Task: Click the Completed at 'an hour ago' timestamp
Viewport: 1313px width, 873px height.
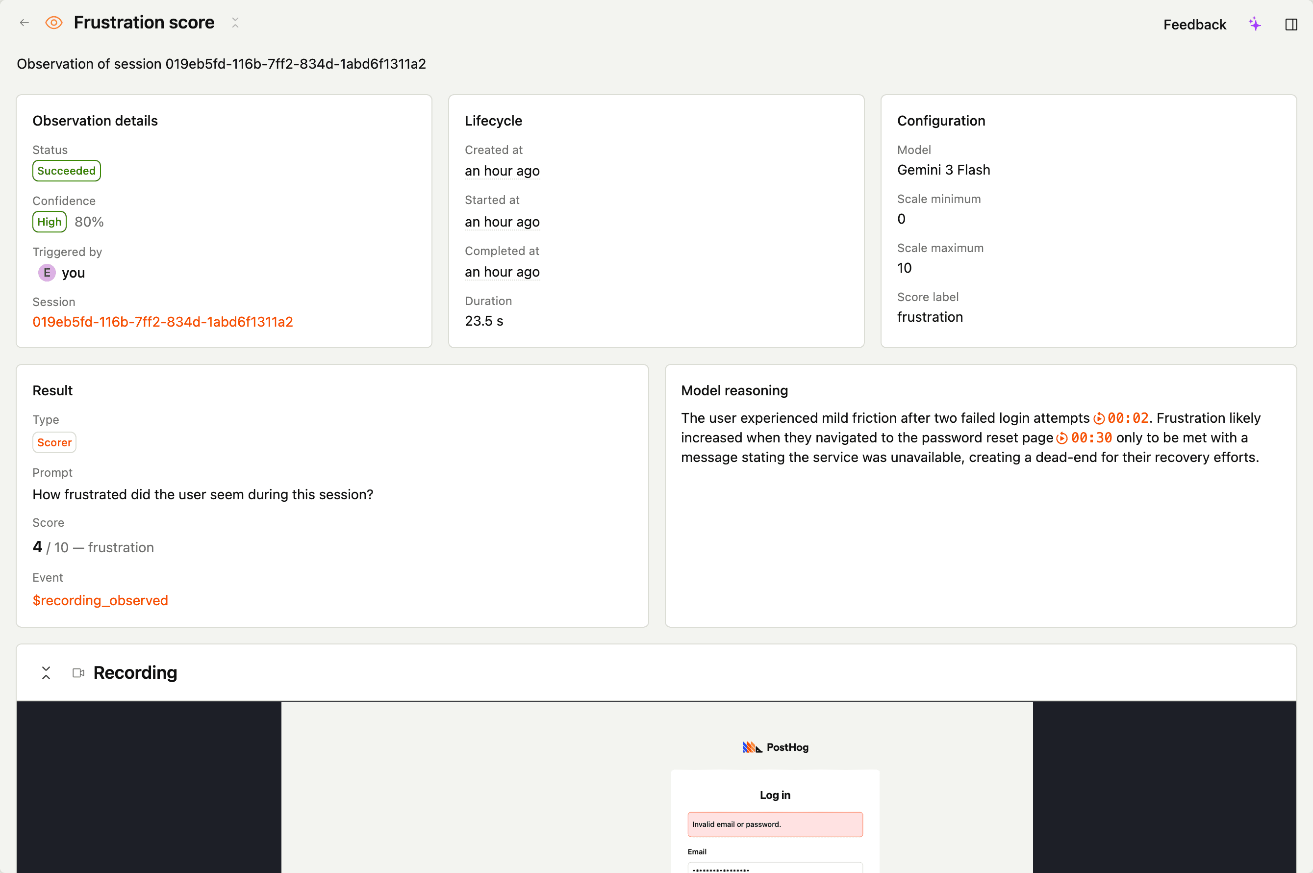Action: point(502,272)
